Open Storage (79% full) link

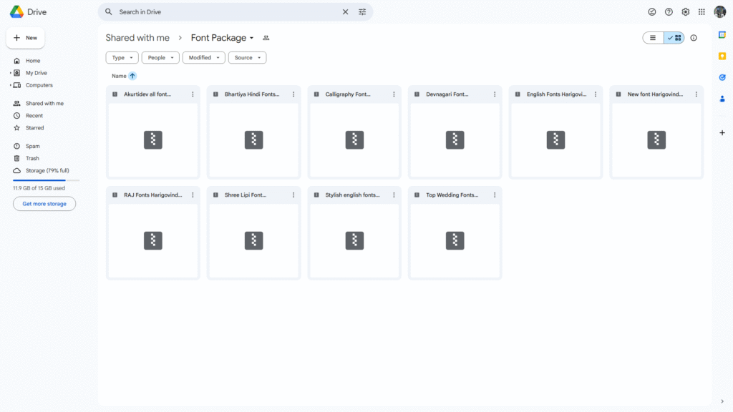click(46, 170)
